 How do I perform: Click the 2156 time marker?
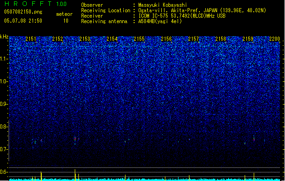[166, 39]
